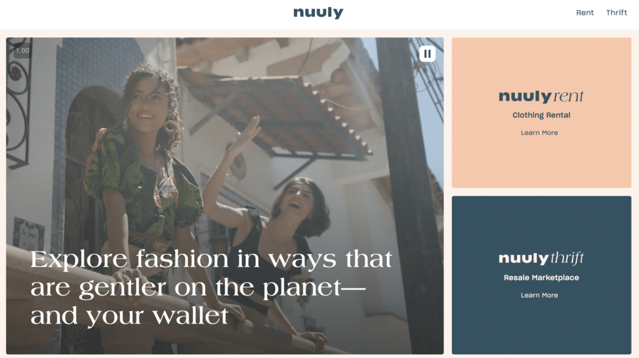
Task: Click the blue tile plaque on wall
Action: click(29, 234)
